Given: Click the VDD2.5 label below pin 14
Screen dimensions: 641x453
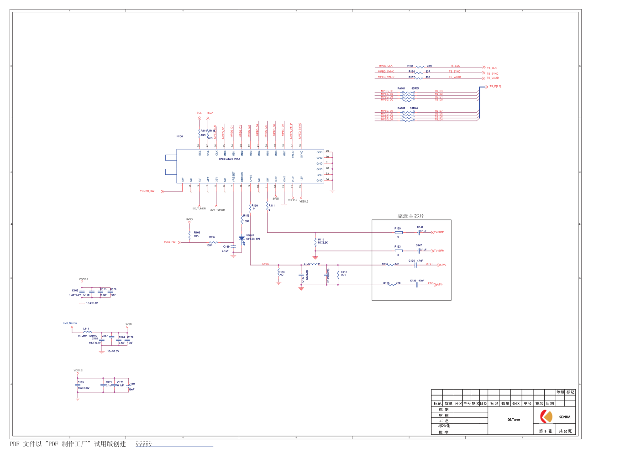Looking at the screenshot, I should pos(292,200).
